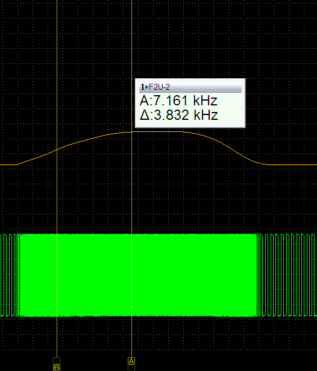
Task: Click the orange trace's falling slope
Action: (225, 146)
